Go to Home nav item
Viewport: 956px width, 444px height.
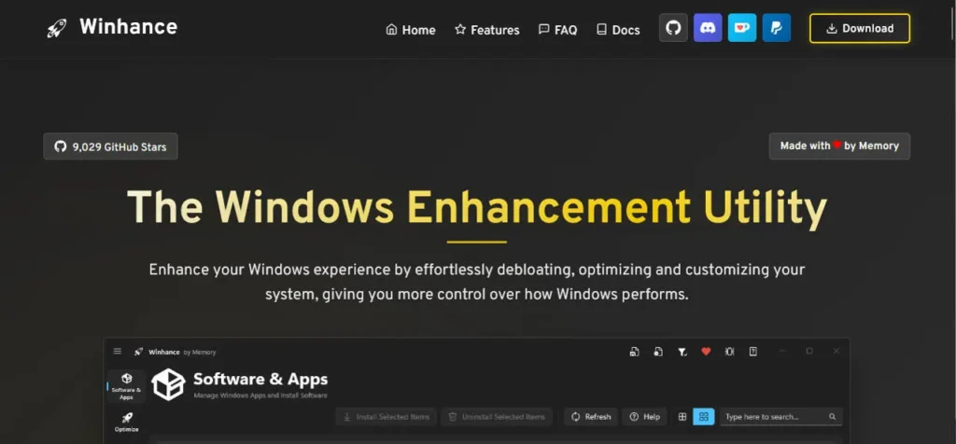[411, 30]
